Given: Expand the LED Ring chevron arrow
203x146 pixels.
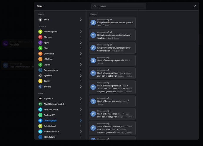Looking at the screenshot, I should 81,59.
